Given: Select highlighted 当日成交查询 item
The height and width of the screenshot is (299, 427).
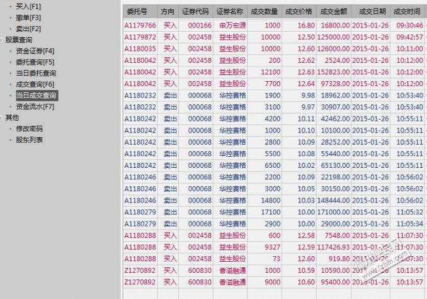Looking at the screenshot, I should coord(37,96).
